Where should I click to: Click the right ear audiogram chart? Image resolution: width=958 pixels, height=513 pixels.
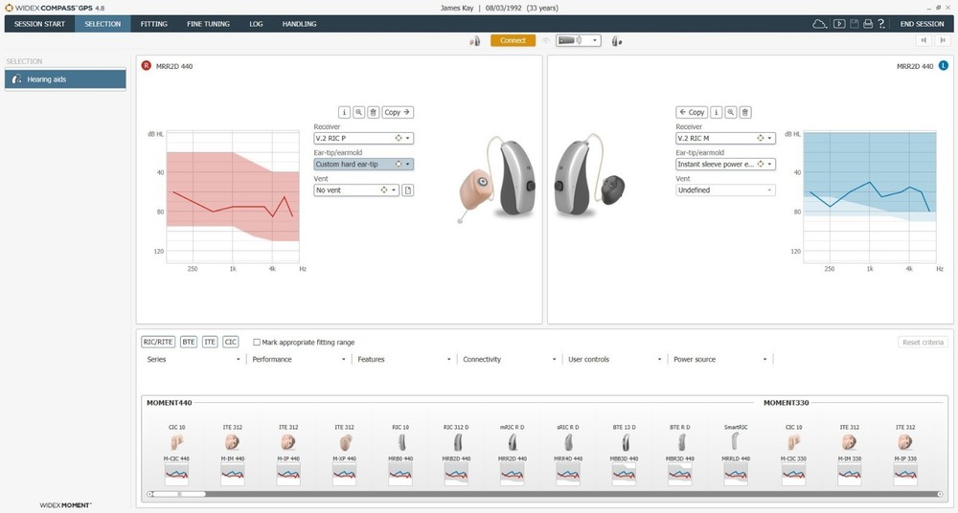click(x=233, y=196)
